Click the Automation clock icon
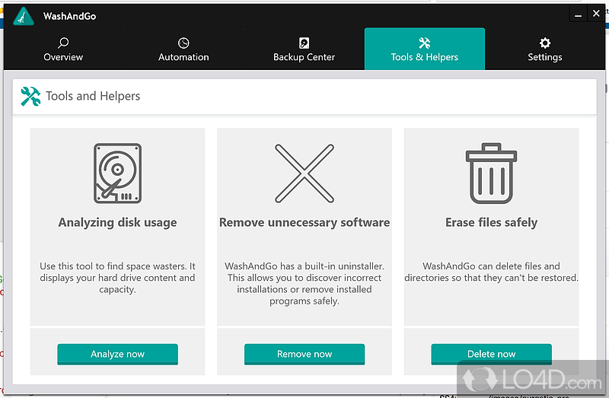 pyautogui.click(x=183, y=43)
